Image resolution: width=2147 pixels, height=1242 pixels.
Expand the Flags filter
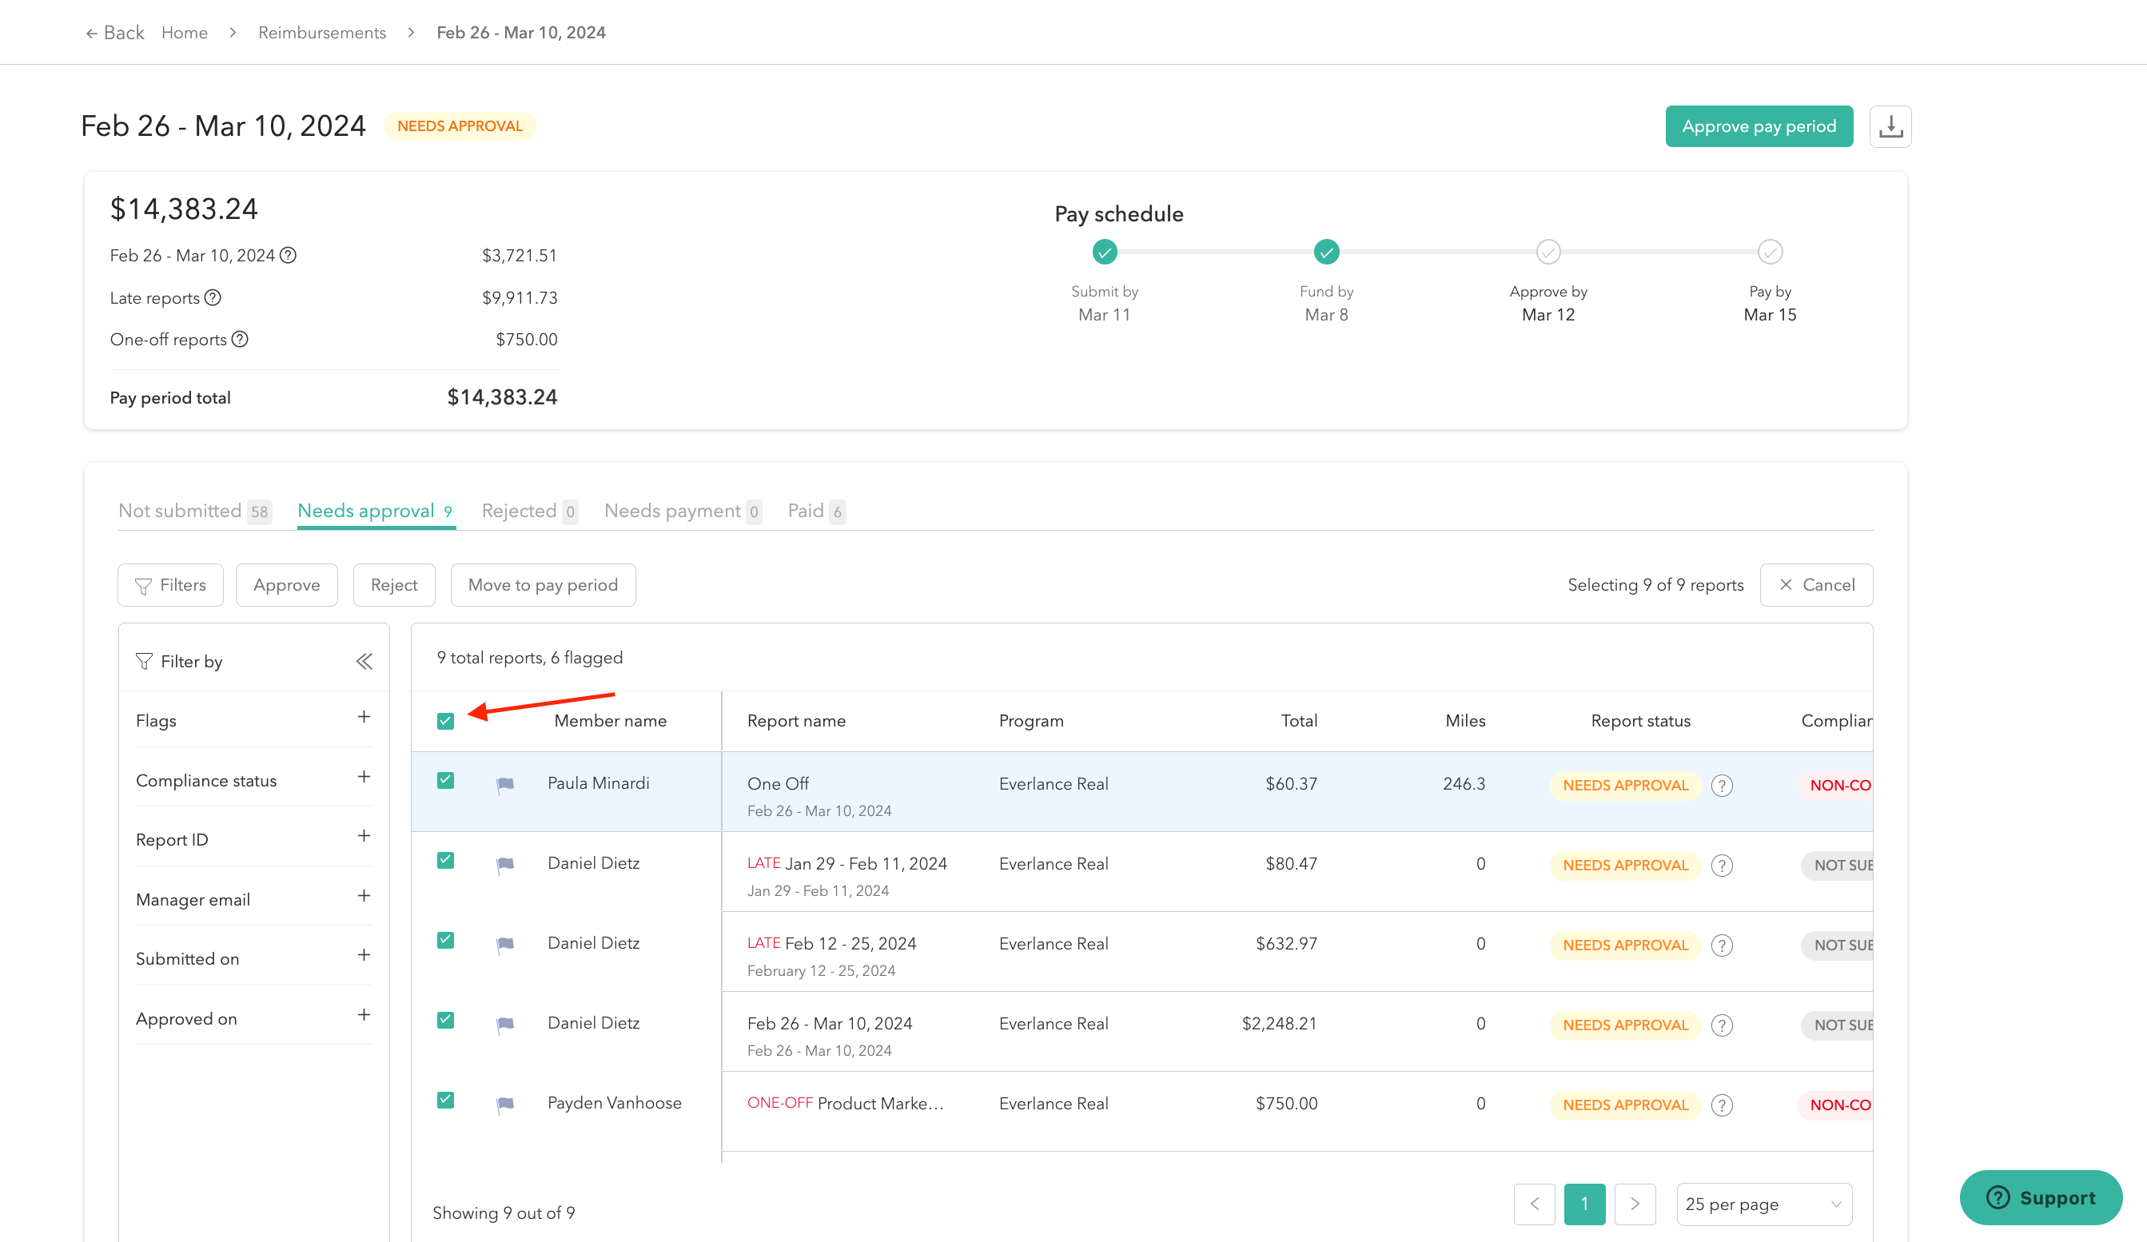364,717
